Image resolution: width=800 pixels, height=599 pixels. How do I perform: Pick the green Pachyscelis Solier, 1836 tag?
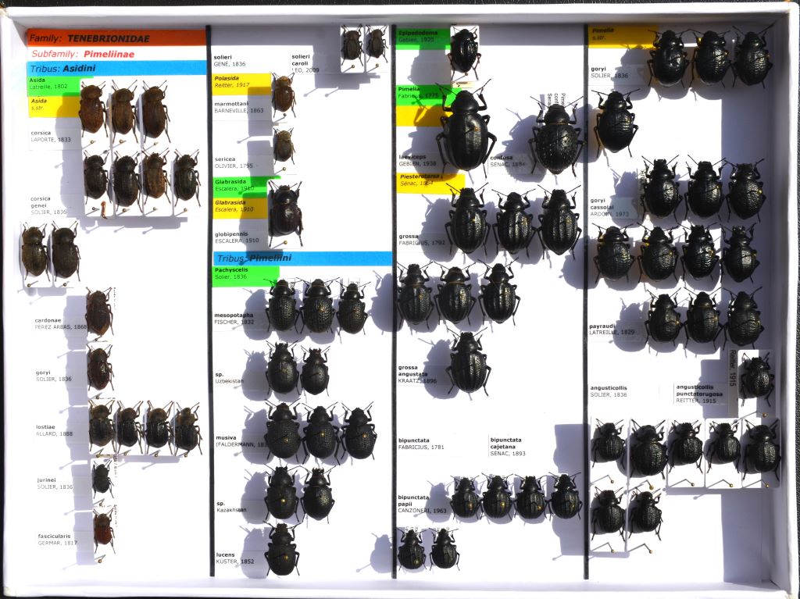click(245, 273)
